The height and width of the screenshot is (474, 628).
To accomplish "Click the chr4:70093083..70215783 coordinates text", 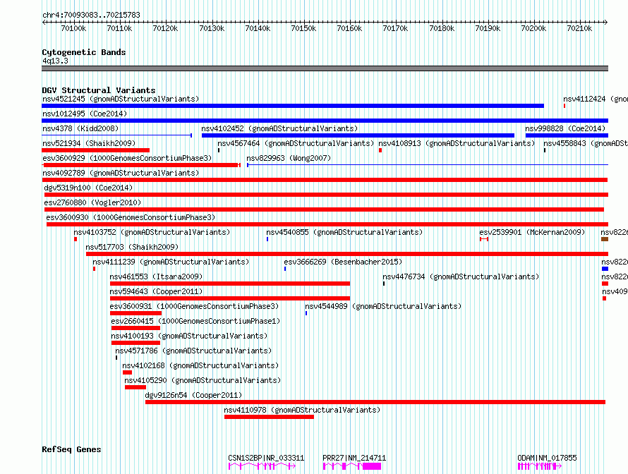I will coord(91,15).
